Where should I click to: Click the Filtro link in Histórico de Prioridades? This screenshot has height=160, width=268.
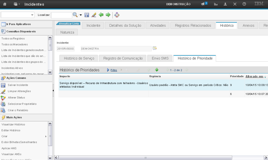coord(113,70)
